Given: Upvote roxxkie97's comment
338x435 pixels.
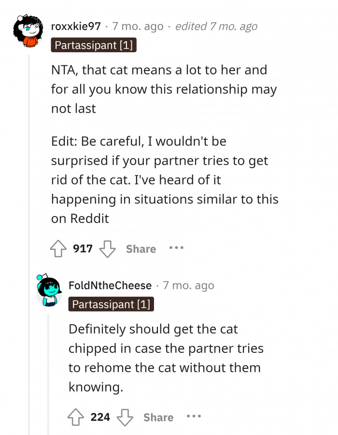Looking at the screenshot, I should point(58,249).
